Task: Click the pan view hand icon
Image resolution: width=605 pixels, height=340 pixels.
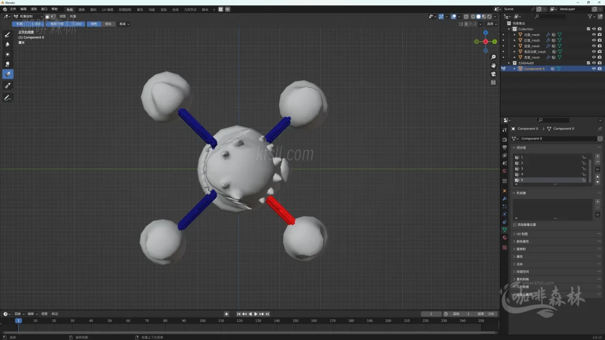Action: click(x=493, y=66)
